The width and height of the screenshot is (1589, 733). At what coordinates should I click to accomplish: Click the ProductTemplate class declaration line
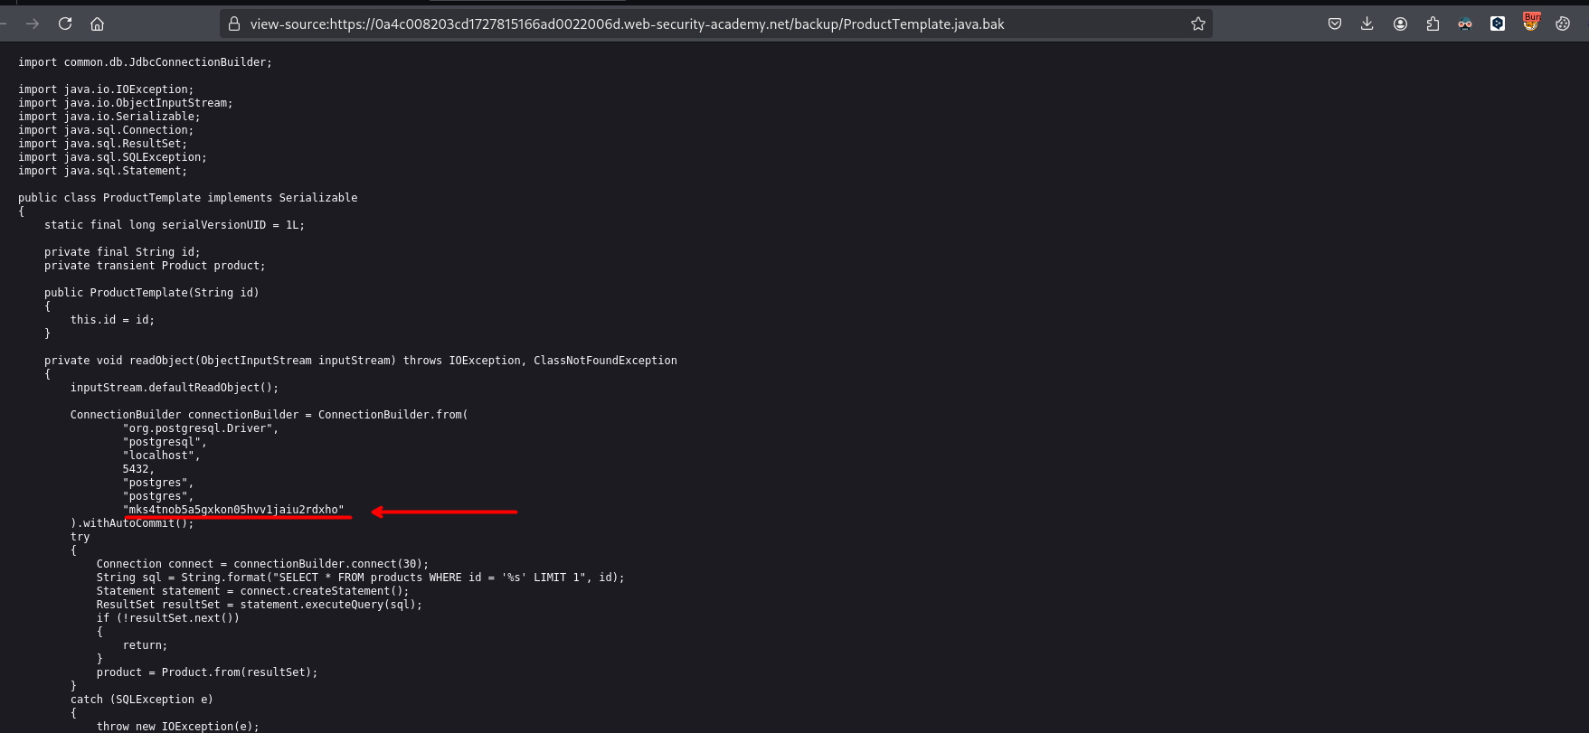click(187, 198)
